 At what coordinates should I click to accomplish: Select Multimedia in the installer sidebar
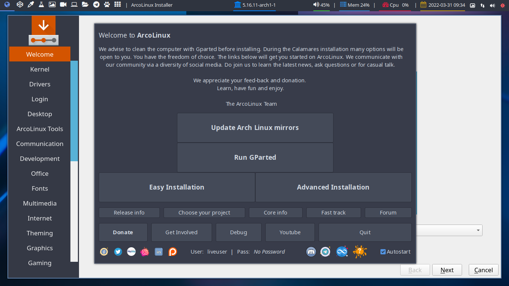coord(40,203)
